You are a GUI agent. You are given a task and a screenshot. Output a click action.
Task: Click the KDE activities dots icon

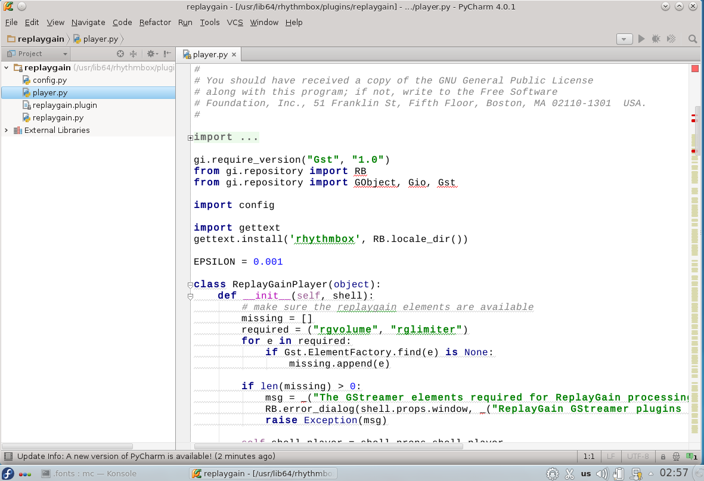tap(24, 474)
